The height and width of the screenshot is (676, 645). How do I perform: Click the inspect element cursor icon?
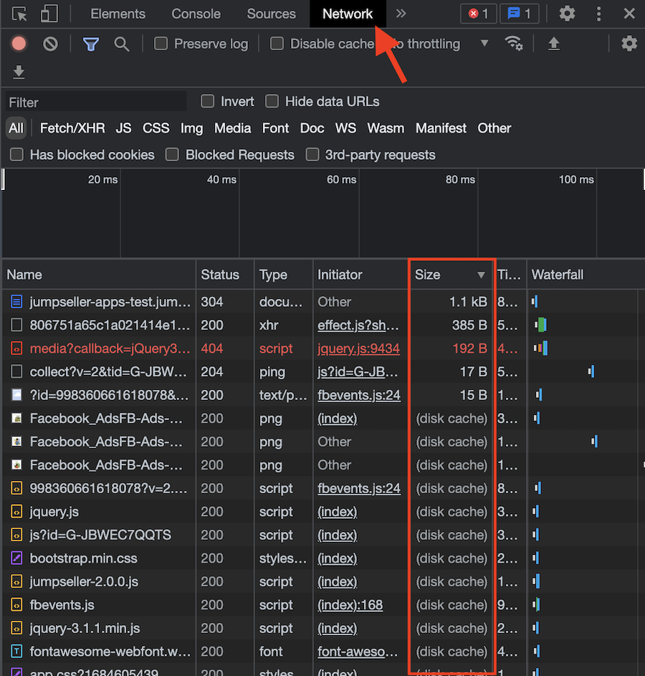coord(19,14)
